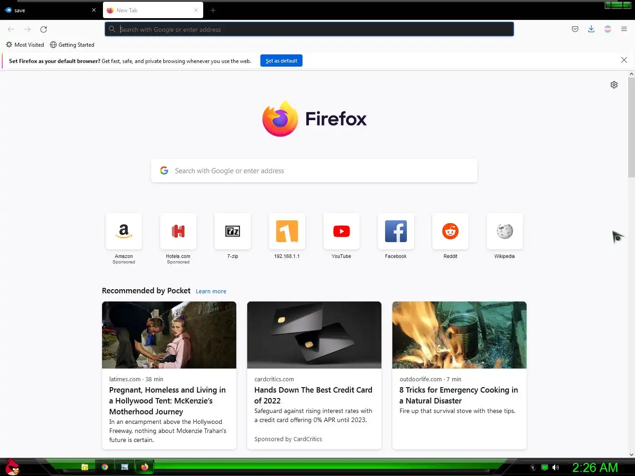Close the New Tab tab

pos(196,10)
